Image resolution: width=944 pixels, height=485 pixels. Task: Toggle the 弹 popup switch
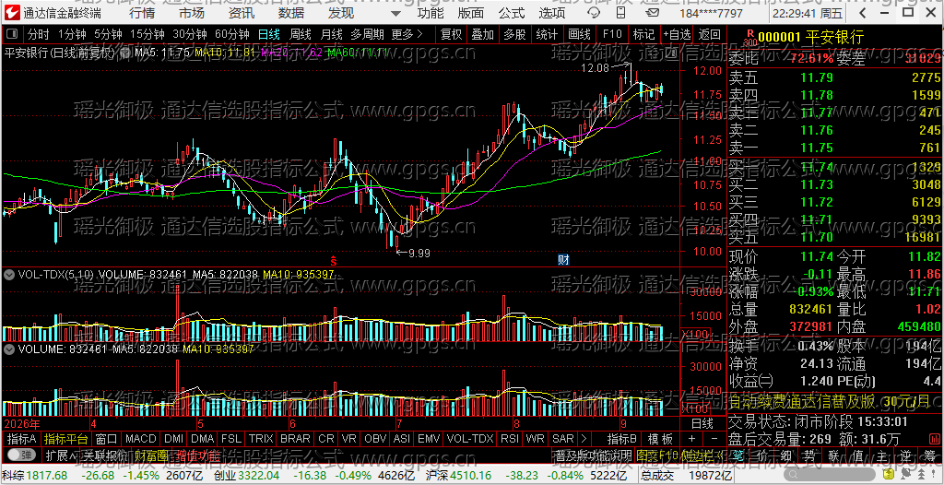pyautogui.click(x=23, y=455)
